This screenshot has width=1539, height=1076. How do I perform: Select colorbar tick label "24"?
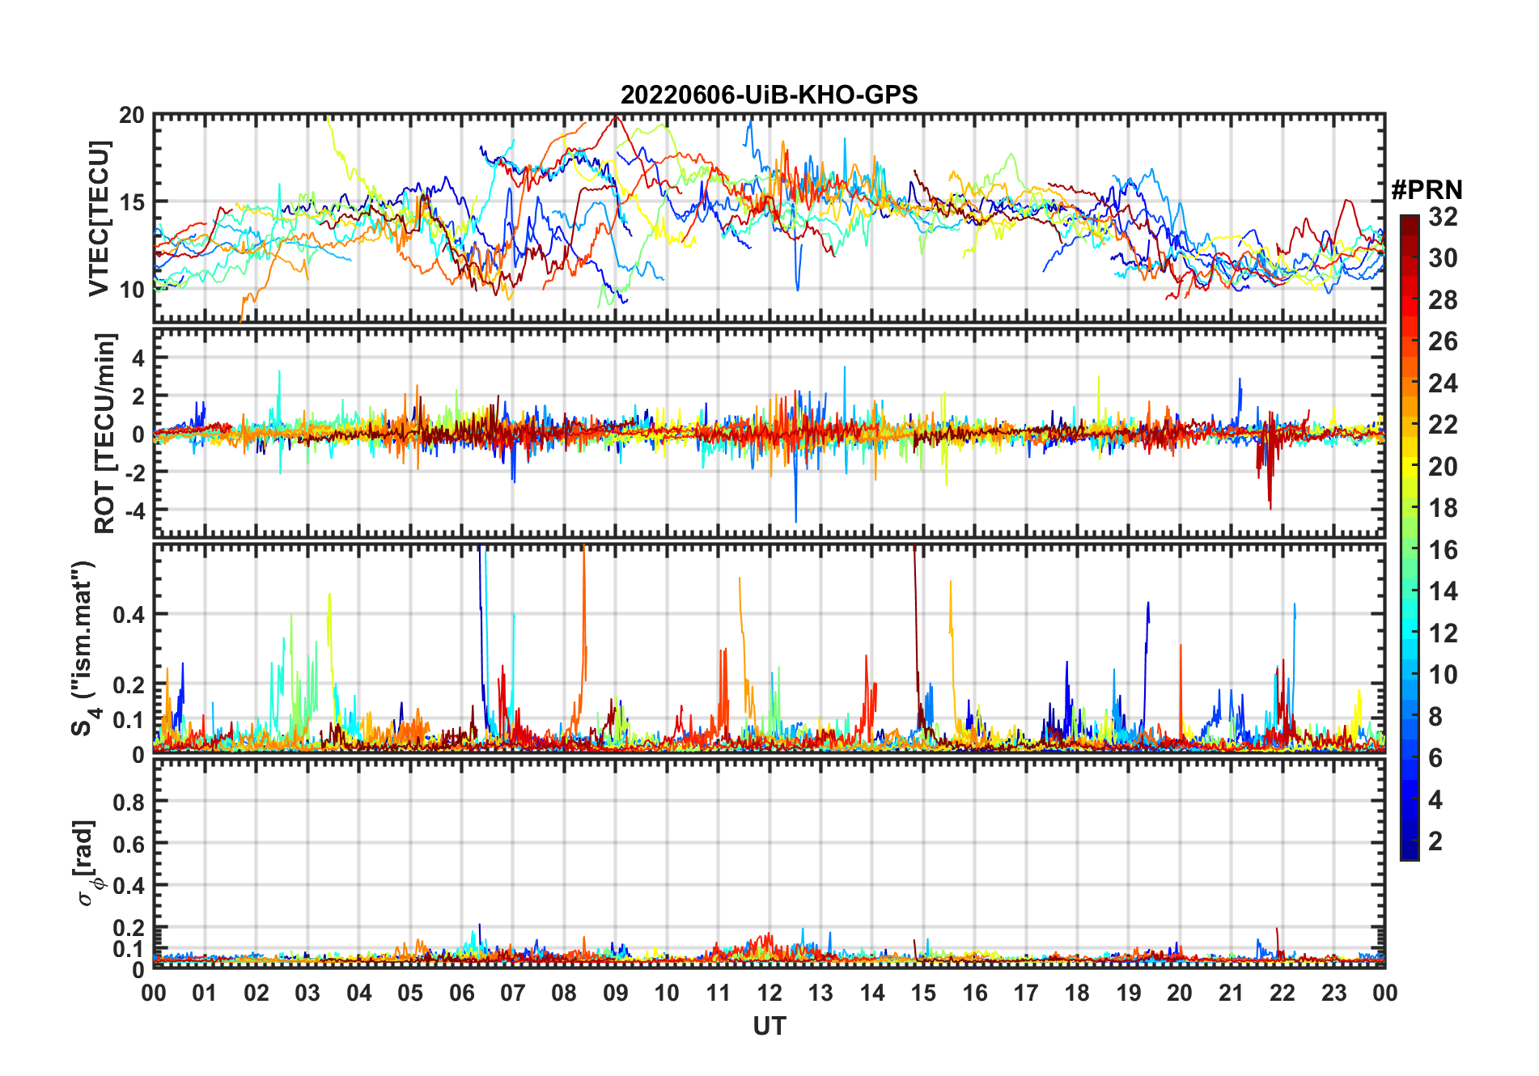1443,383
